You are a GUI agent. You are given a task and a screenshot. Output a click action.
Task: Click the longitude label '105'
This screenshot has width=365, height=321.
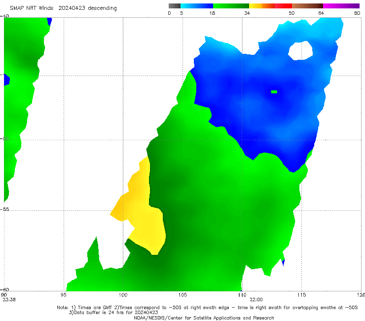[182, 295]
